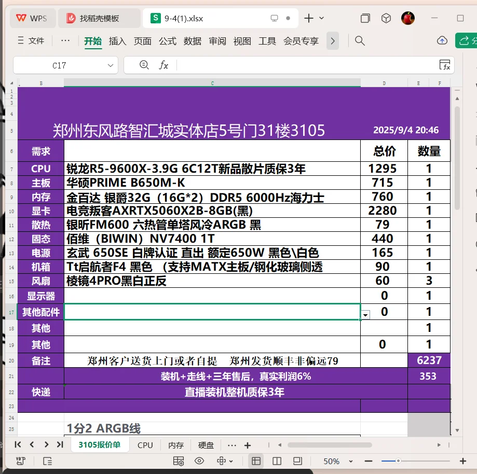Screen dimensions: 477x474
Task: Select column D header
Action: tap(384, 83)
